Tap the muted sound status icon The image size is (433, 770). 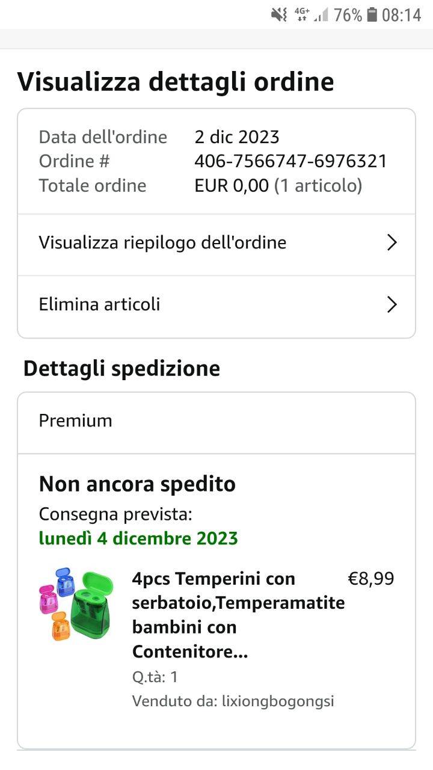(x=279, y=15)
